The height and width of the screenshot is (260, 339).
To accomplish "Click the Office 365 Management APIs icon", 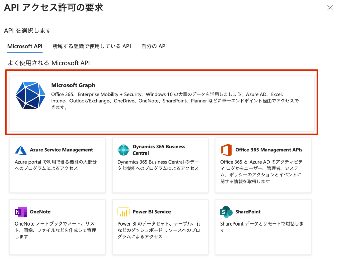I will point(227,150).
